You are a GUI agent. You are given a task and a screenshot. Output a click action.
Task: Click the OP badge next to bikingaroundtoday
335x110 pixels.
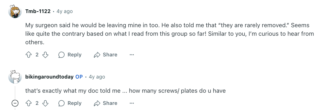79,77
